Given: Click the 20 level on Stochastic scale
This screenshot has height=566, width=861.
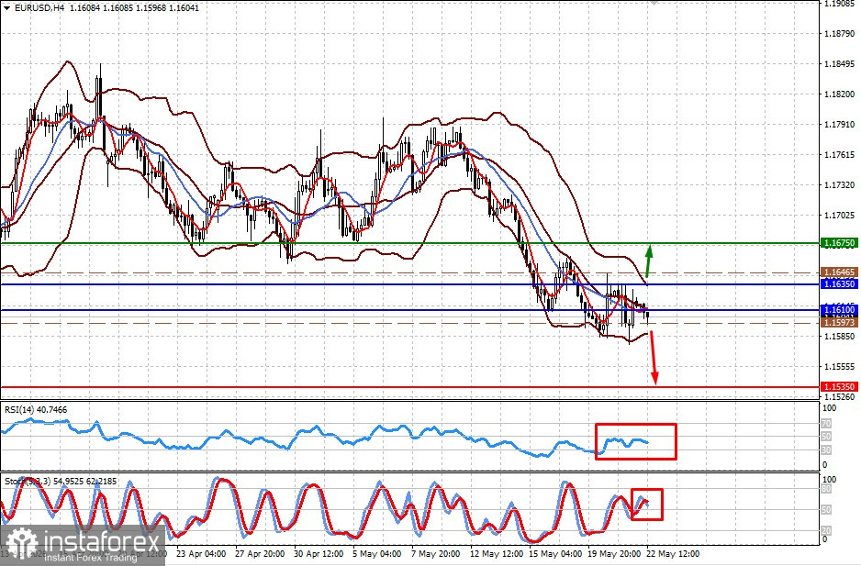Looking at the screenshot, I should 826,531.
